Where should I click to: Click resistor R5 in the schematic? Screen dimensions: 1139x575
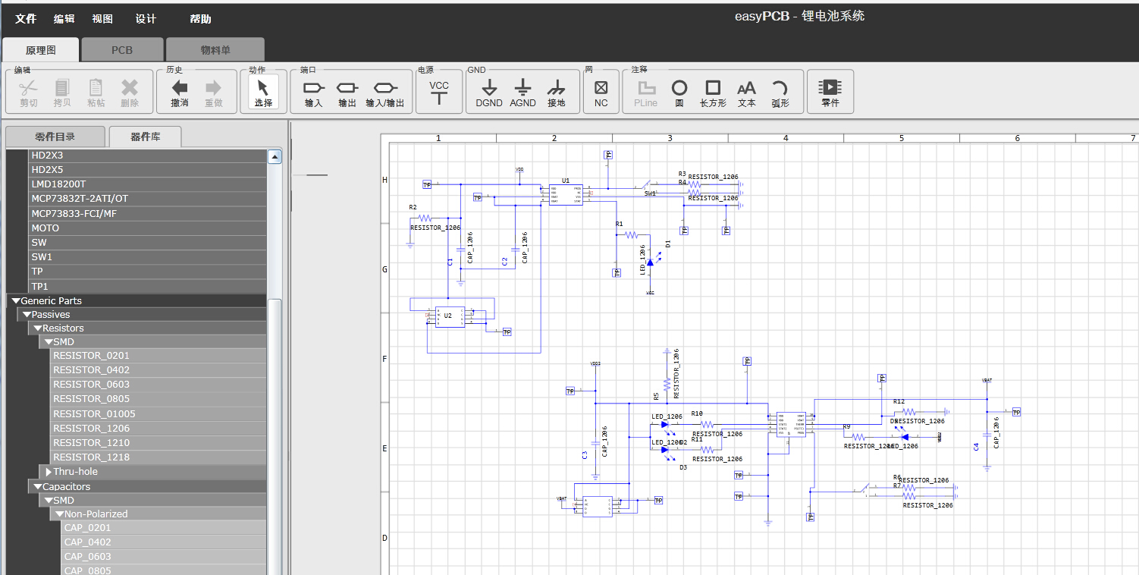[667, 384]
